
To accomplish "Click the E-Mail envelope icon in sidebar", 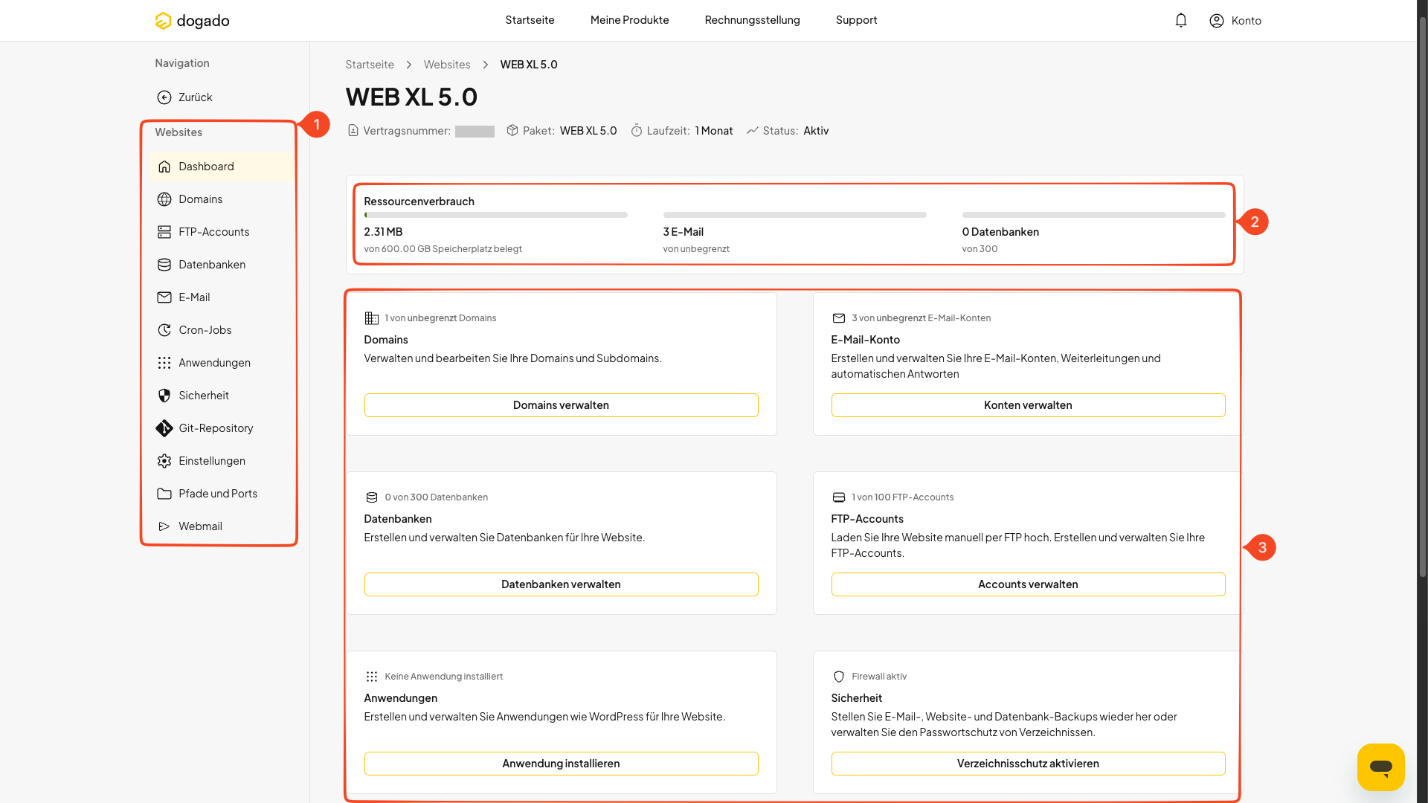I will [164, 297].
